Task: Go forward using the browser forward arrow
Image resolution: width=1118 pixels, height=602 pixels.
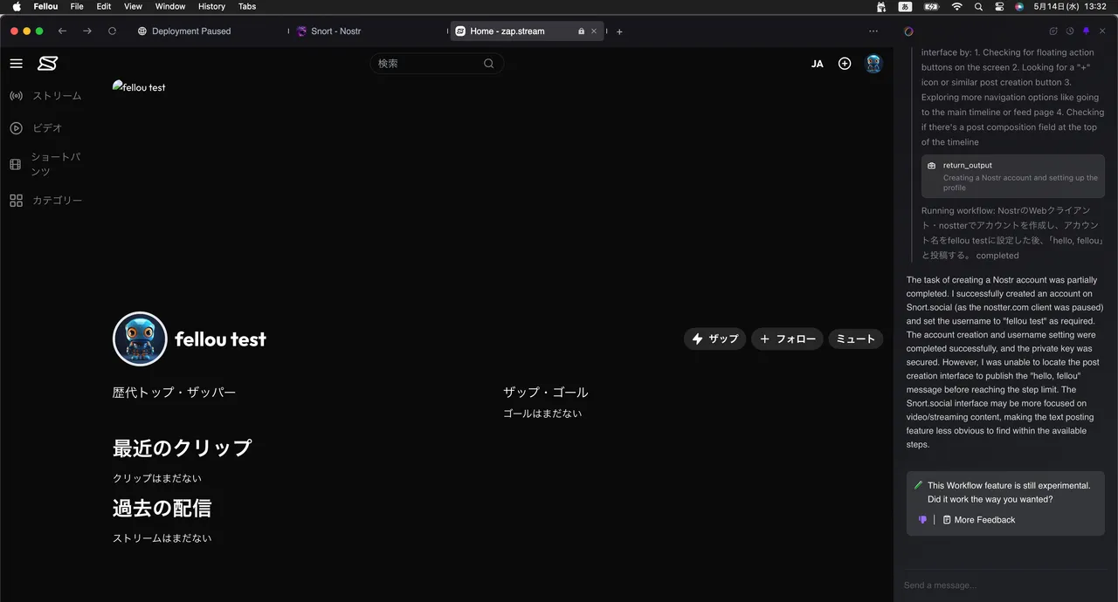Action: coord(86,31)
